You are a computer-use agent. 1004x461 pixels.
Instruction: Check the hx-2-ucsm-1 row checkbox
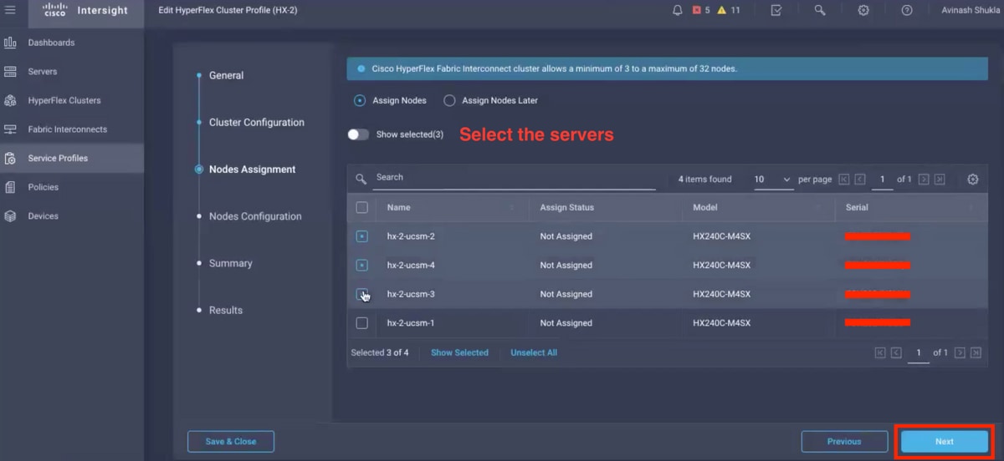point(362,323)
